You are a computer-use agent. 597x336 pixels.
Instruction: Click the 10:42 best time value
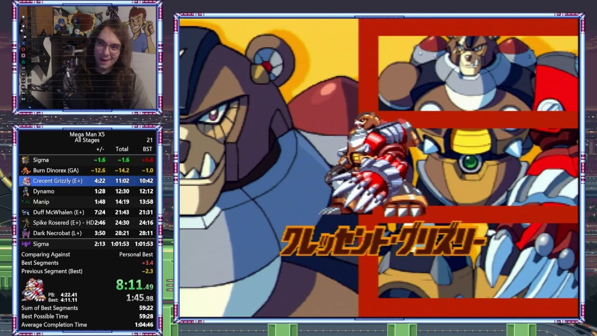click(x=146, y=181)
